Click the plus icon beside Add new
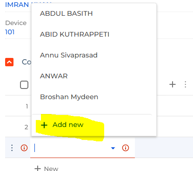This screenshot has width=193, height=171. 44,125
